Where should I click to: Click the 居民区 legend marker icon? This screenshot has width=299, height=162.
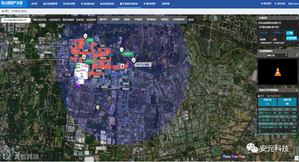click(x=224, y=157)
